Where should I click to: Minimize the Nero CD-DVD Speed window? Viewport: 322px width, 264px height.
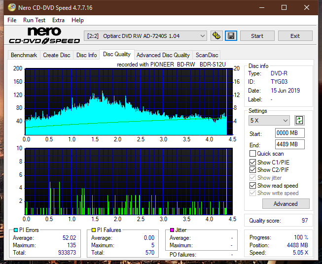[x=262, y=7]
